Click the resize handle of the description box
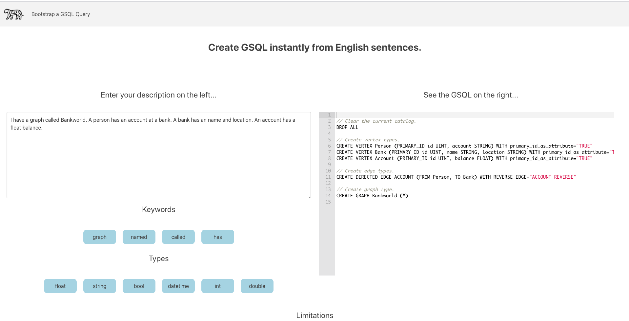 [309, 196]
